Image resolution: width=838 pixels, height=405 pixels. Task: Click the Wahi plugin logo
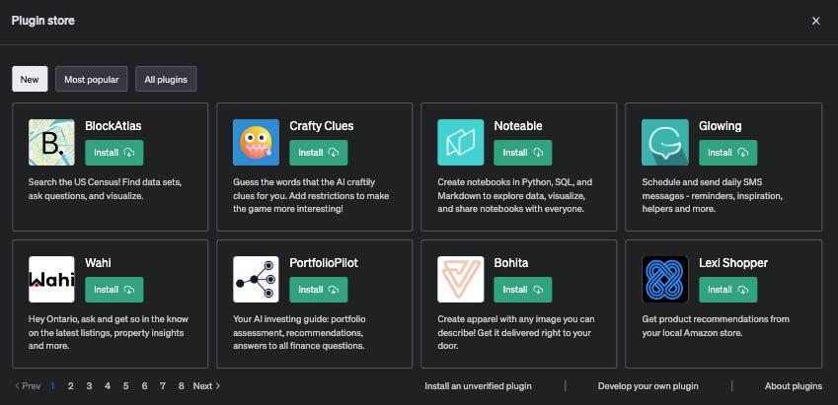(51, 279)
